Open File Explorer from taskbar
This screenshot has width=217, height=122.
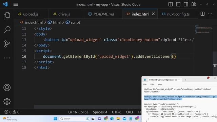coord(118,119)
